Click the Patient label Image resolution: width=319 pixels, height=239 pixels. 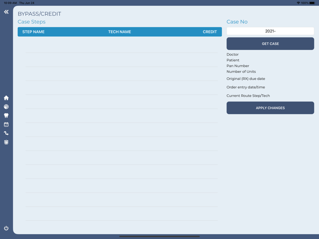(233, 60)
